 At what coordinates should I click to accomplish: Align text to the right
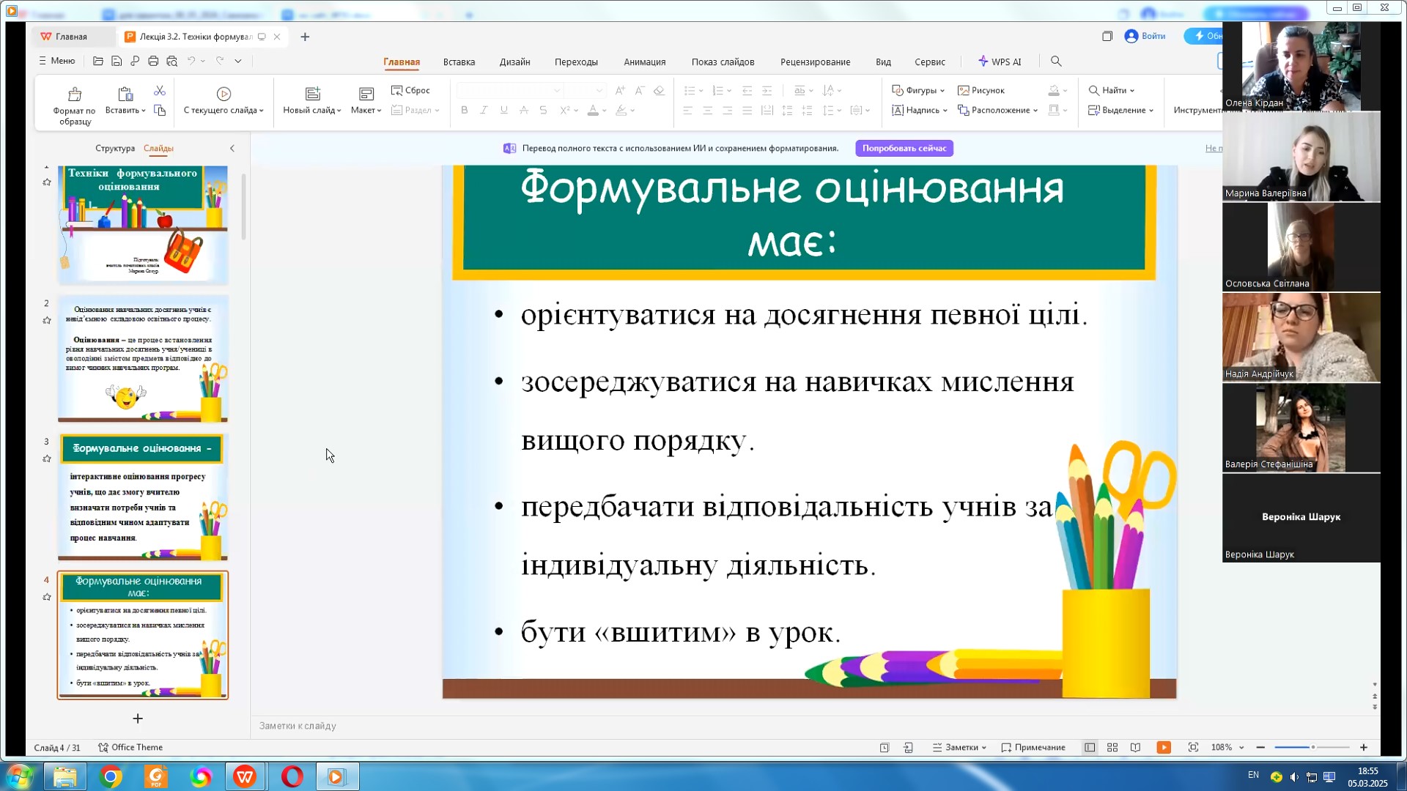[x=727, y=111]
